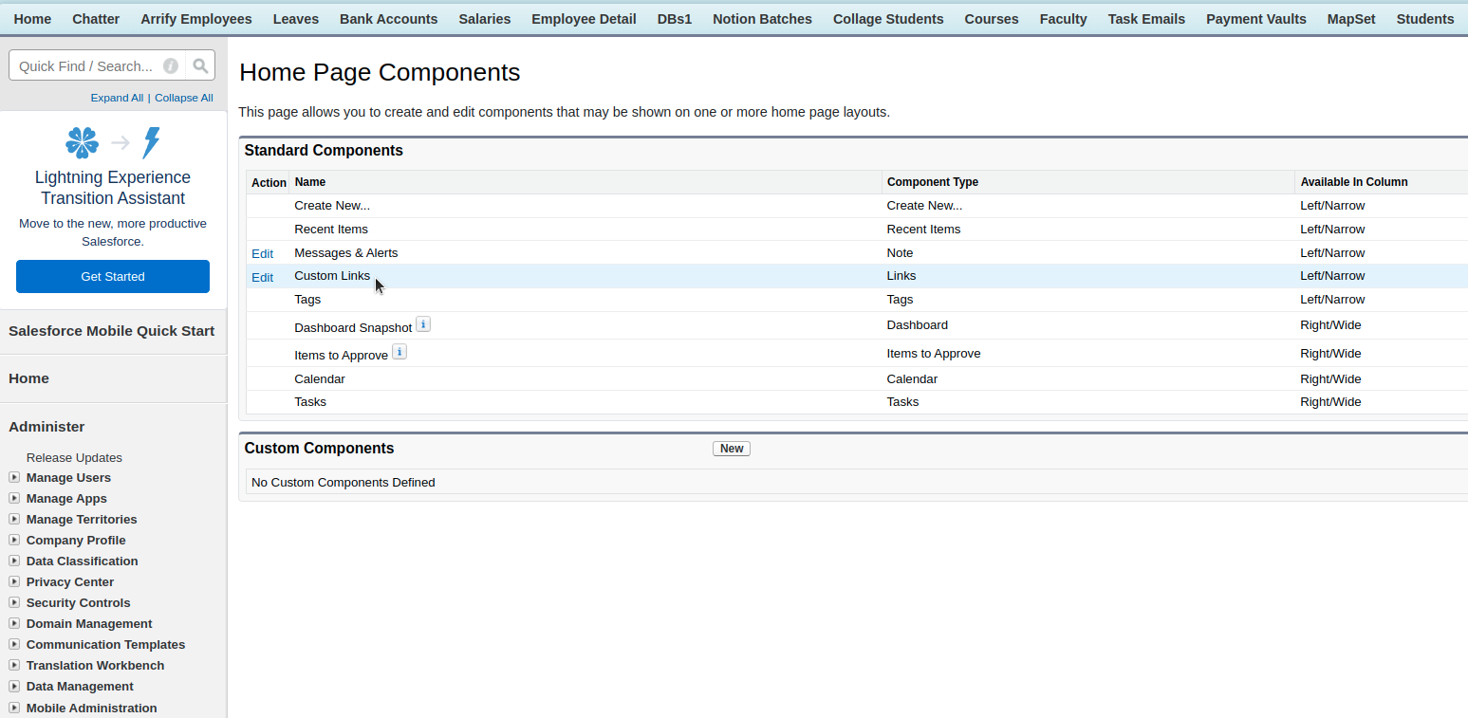Go to the Leaves tab

pos(296,19)
